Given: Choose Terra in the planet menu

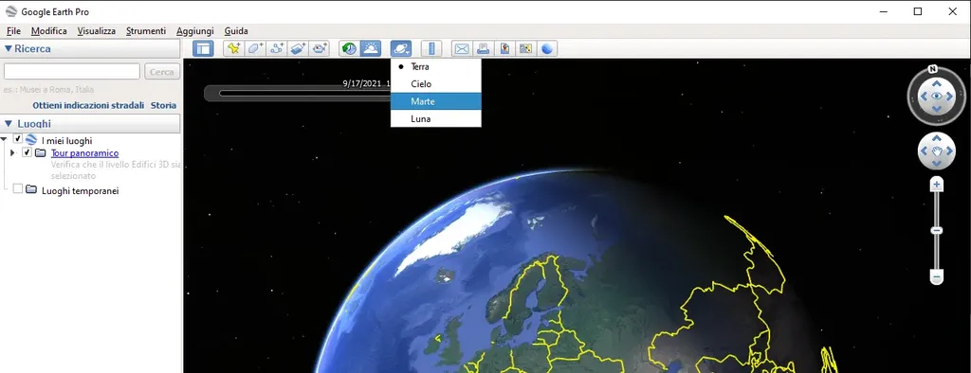Looking at the screenshot, I should [x=436, y=66].
